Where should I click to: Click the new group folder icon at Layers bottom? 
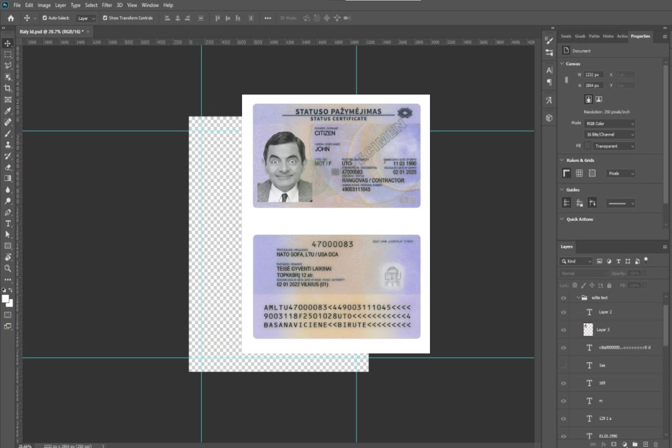click(635, 444)
